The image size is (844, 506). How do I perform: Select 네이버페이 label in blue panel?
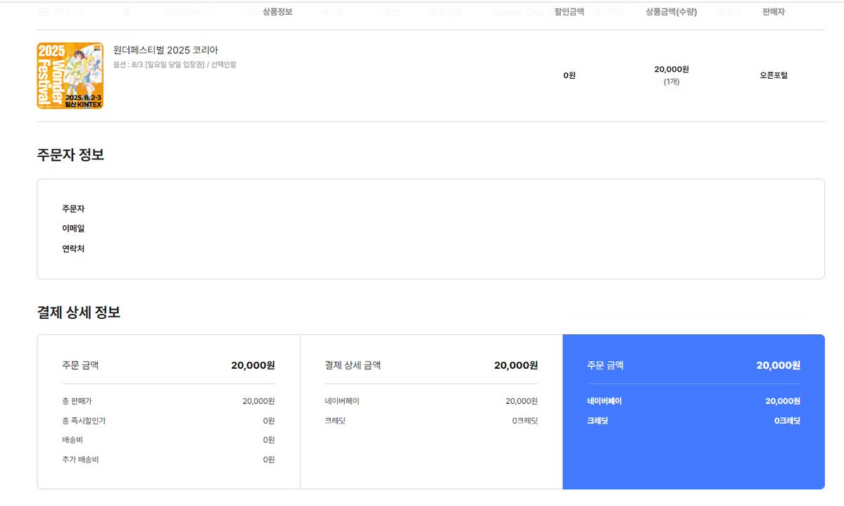point(604,401)
